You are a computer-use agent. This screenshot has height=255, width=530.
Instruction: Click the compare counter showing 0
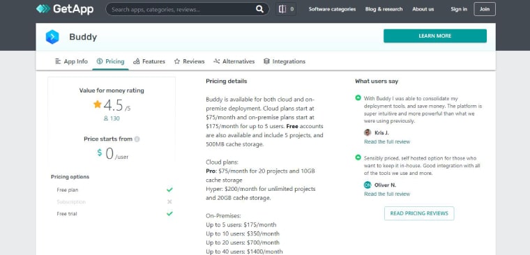coord(291,9)
